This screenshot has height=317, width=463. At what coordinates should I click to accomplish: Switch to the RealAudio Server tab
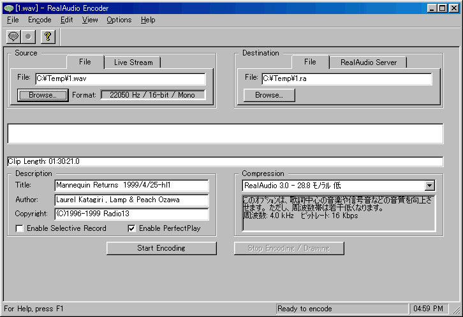pyautogui.click(x=368, y=63)
